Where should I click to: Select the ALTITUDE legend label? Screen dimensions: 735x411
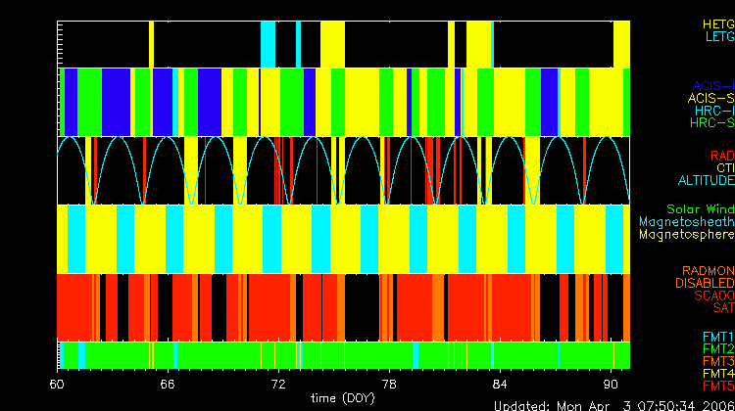[x=706, y=181]
